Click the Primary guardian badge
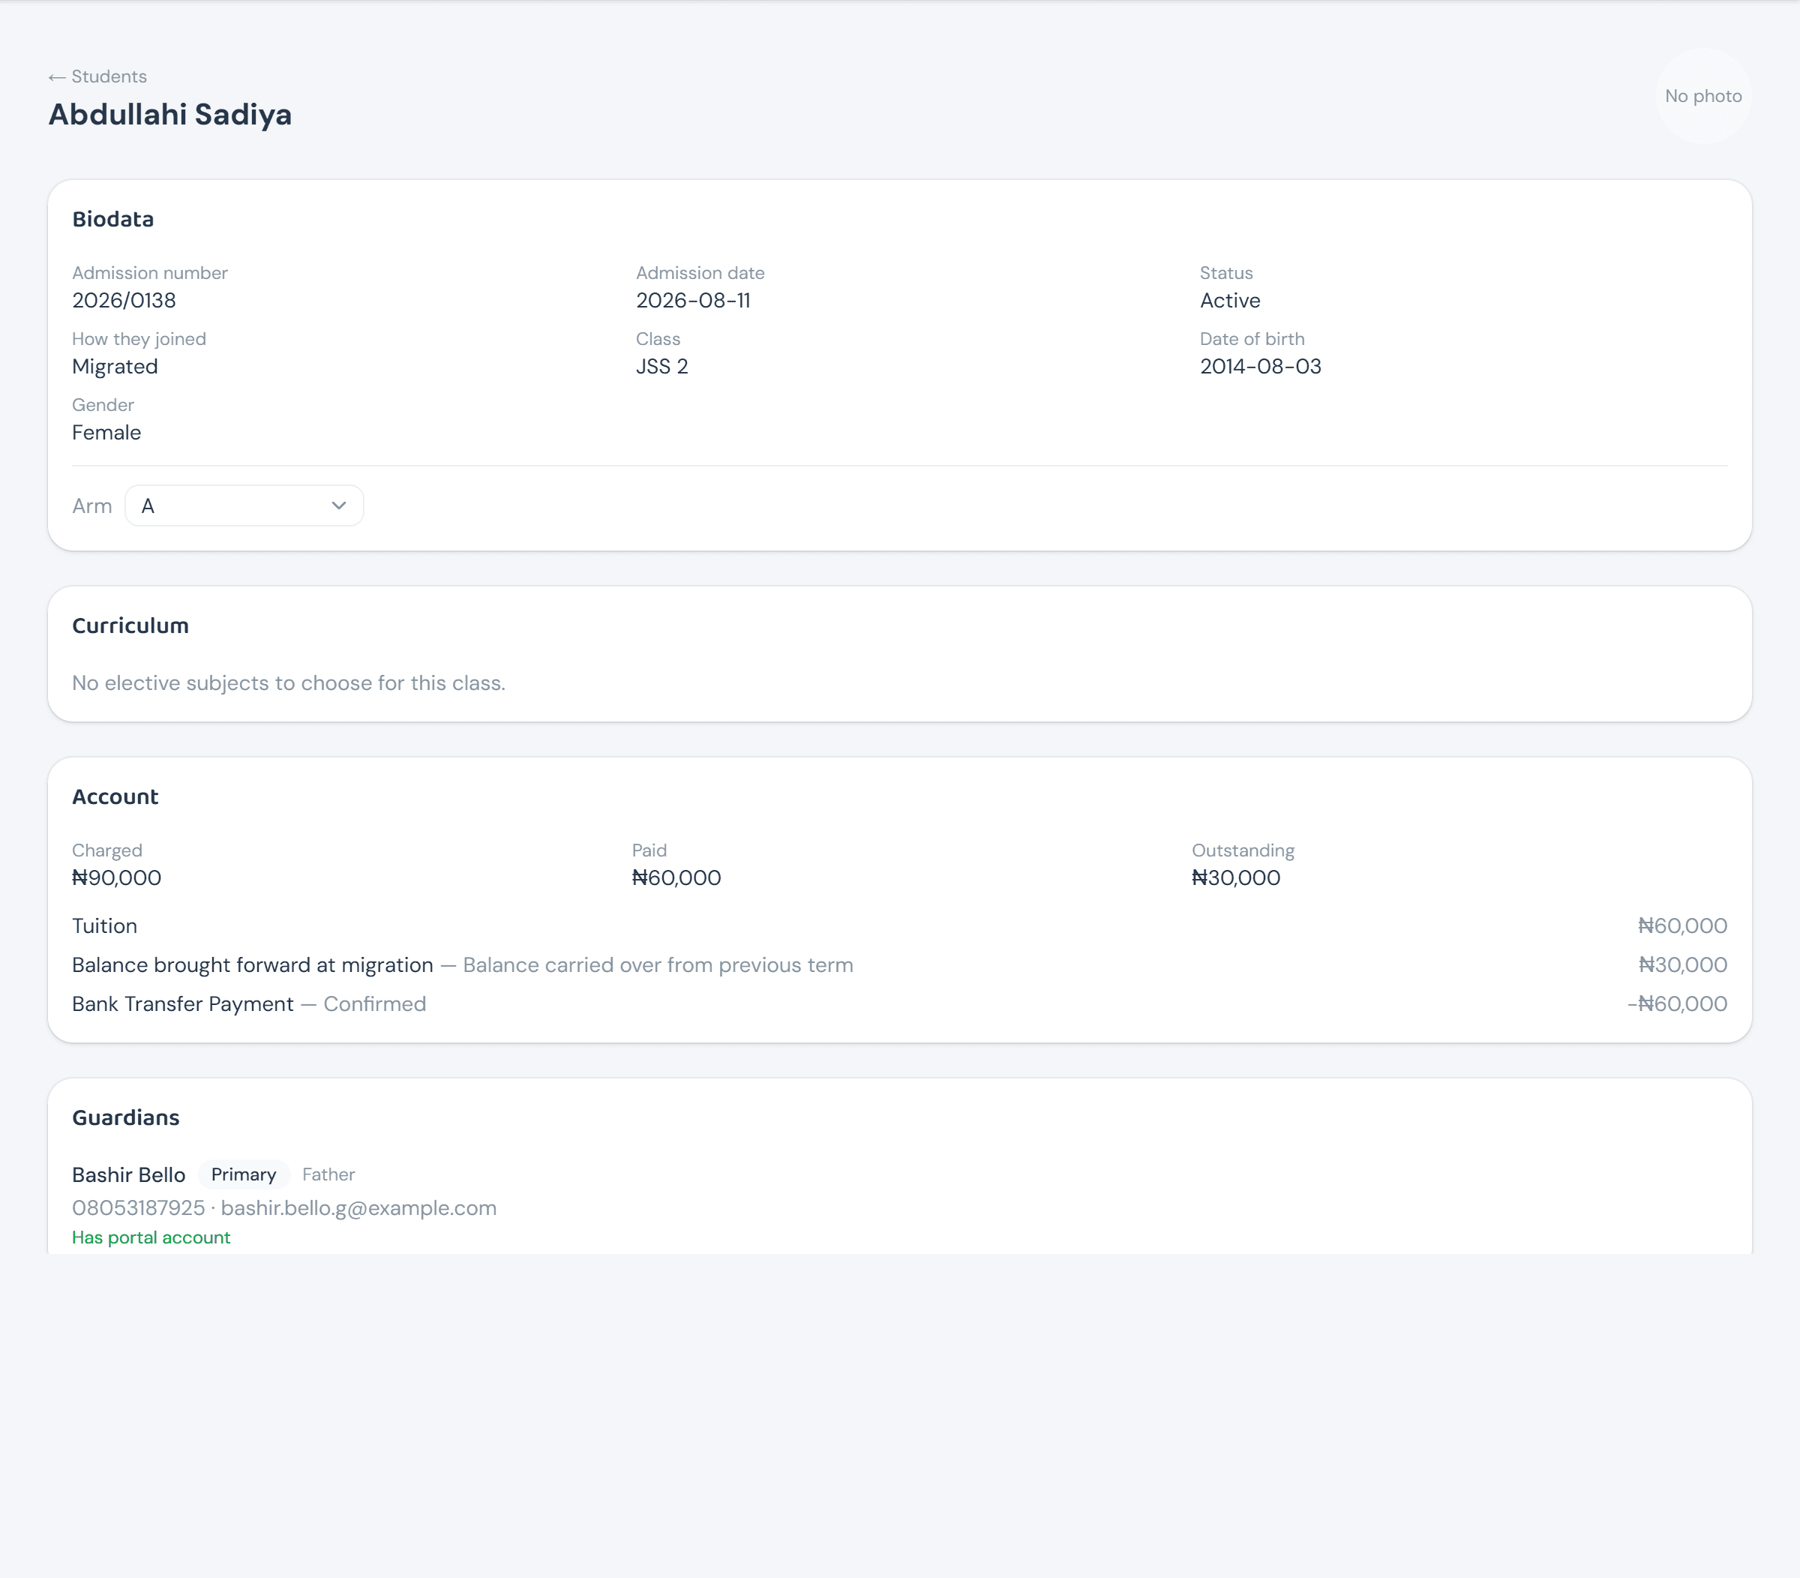Screen dimensions: 1800x1578 tap(244, 1174)
